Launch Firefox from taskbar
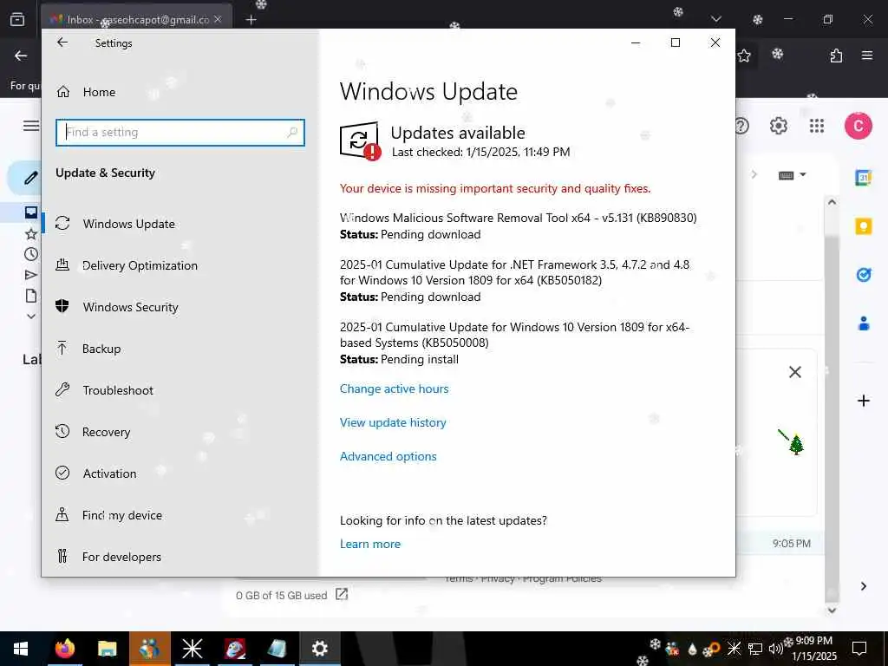The image size is (888, 666). (64, 649)
